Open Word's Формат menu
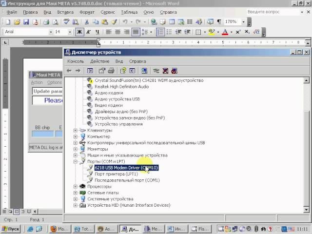Screen dimensions: 312x234 87,12
